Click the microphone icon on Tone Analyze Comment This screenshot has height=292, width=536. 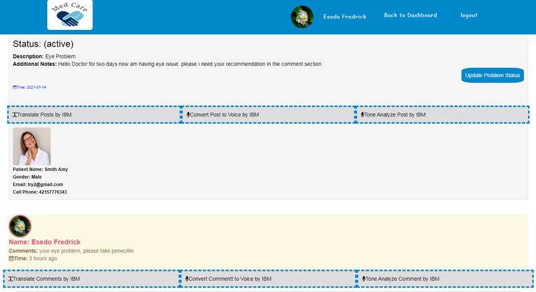364,279
